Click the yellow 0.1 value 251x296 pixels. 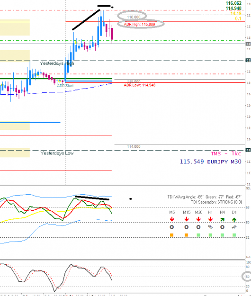pos(238,18)
